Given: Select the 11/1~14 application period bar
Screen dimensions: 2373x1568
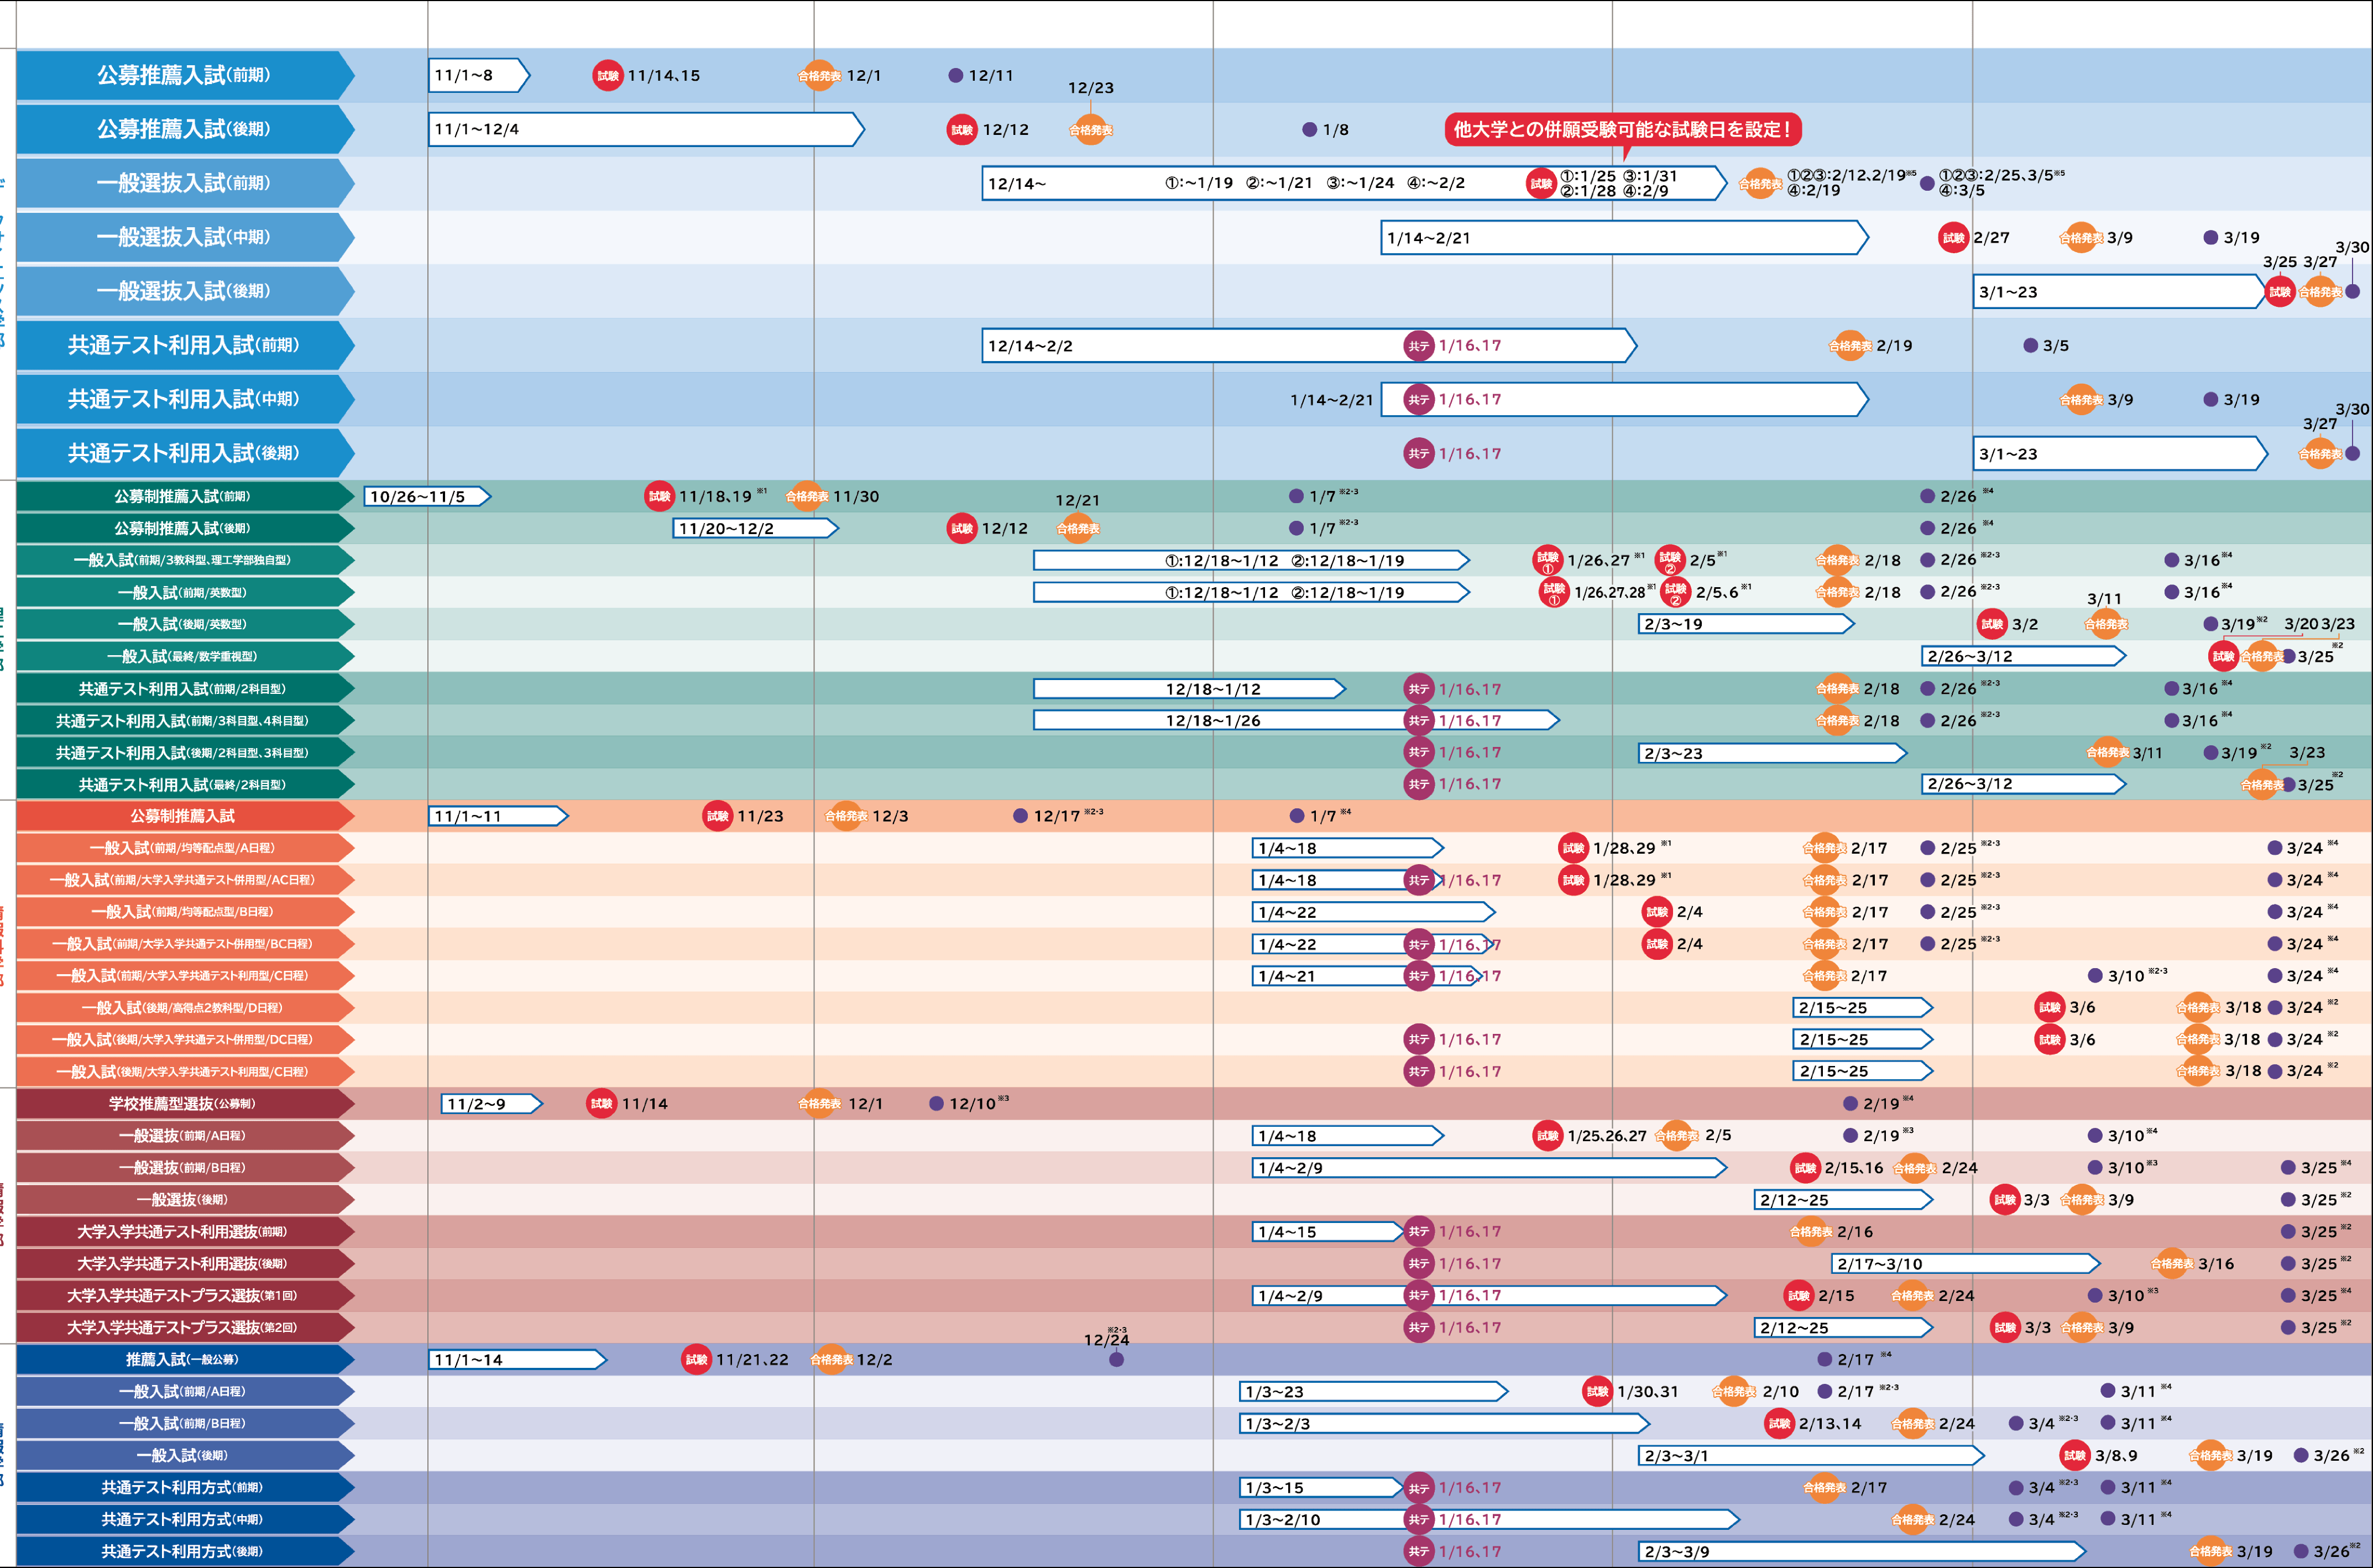Looking at the screenshot, I should 518,1359.
